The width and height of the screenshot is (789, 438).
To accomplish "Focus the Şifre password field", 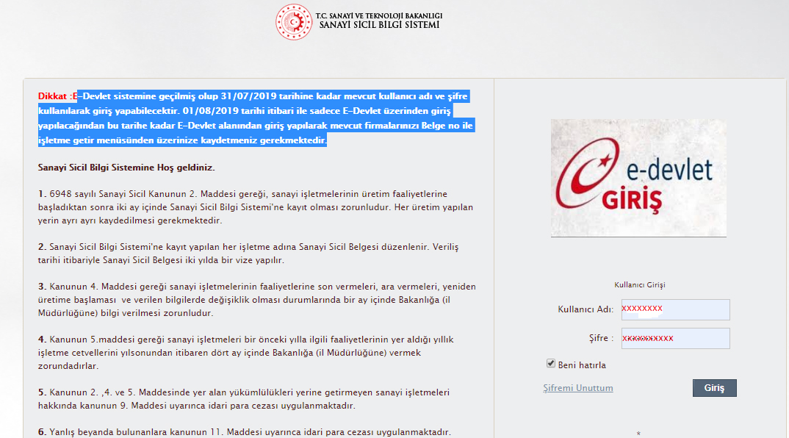I will (675, 338).
